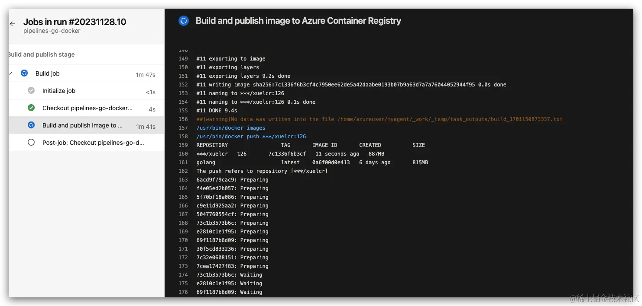The width and height of the screenshot is (642, 306).
Task: Click the '/usr/bin/docker push' command line
Action: point(251,137)
